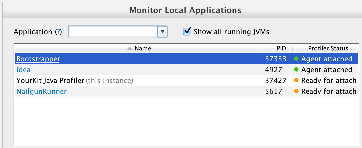Click Agent attached status for idea
This screenshot has width=362, height=148.
pos(327,70)
